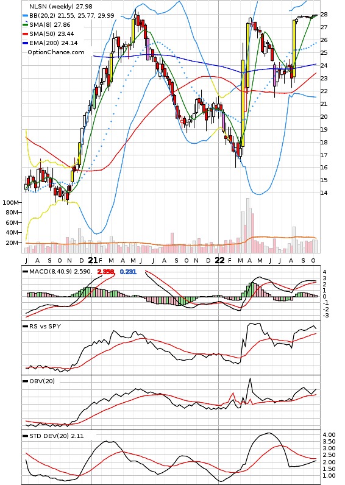Viewport: 345px width, 485px height.
Task: Click the RS vs SPY panel label
Action: click(x=45, y=327)
